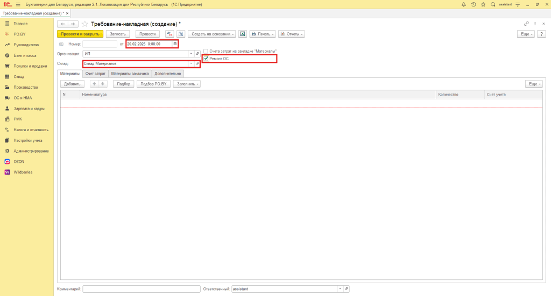This screenshot has width=551, height=296.
Task: Click Провести и закрыть button
Action: tap(80, 34)
